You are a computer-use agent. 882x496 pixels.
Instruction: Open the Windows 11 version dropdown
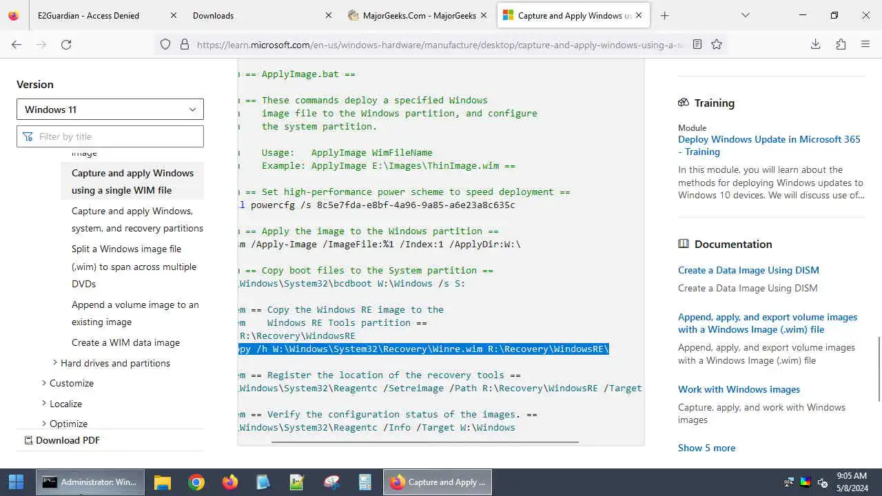pos(110,110)
